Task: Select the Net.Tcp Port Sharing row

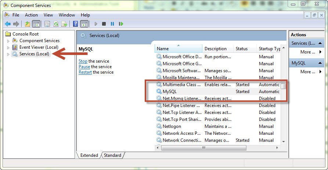Action: 218,119
